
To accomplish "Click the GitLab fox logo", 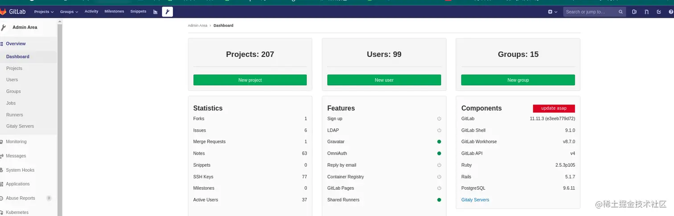I will [3, 12].
